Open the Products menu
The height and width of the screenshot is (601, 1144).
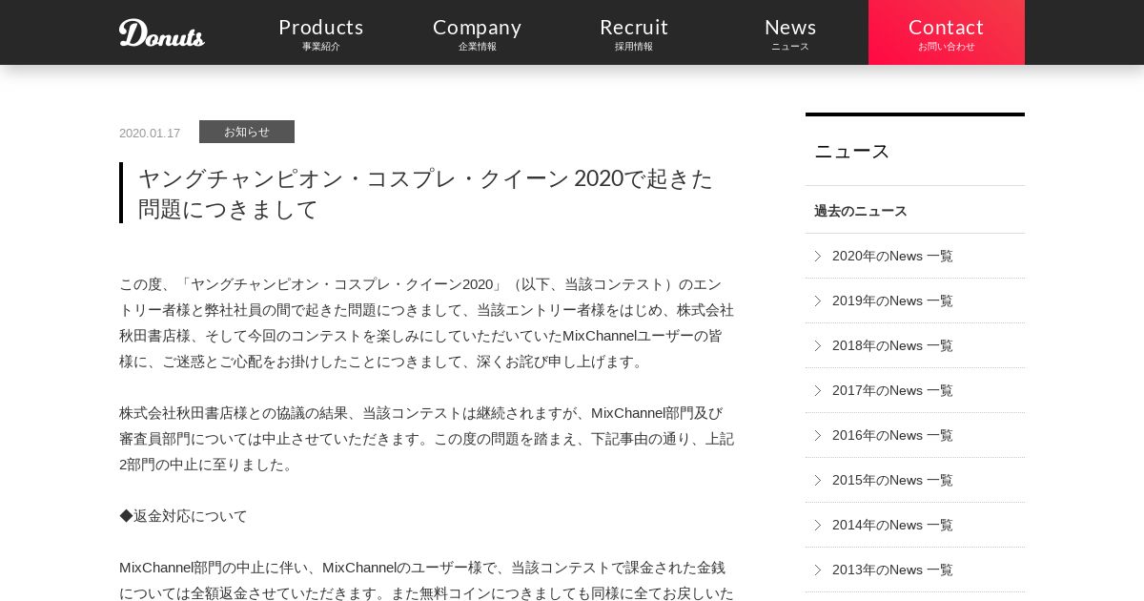coord(321,32)
